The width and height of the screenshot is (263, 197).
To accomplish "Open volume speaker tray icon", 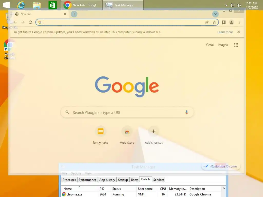I will pyautogui.click(x=239, y=5).
